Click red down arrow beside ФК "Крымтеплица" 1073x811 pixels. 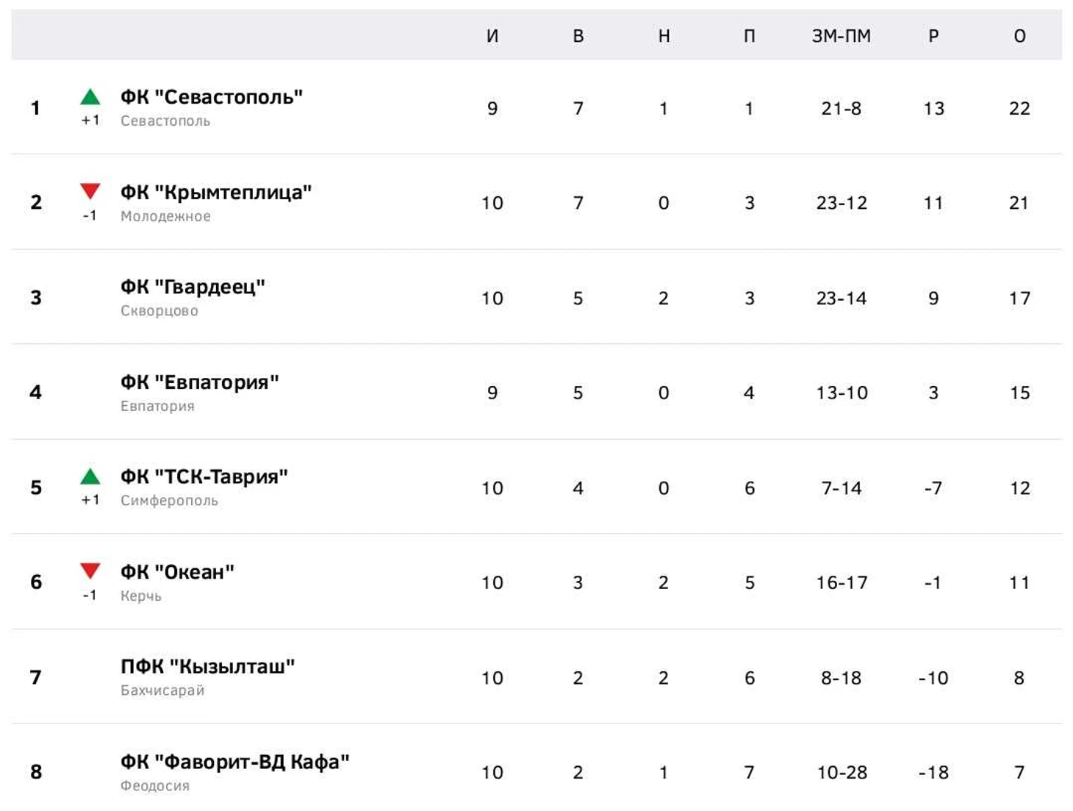tap(90, 192)
